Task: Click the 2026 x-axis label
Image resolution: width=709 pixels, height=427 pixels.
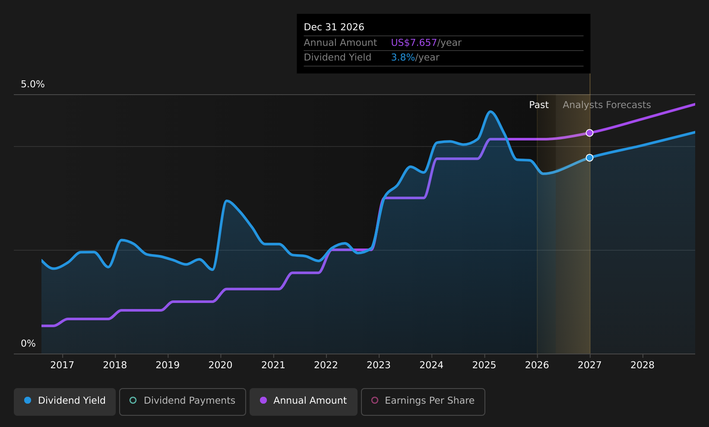Action: (x=537, y=365)
